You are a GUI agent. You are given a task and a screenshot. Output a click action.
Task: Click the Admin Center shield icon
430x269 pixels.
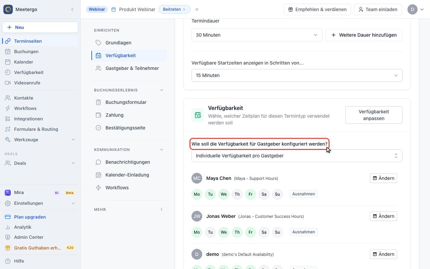pos(8,237)
